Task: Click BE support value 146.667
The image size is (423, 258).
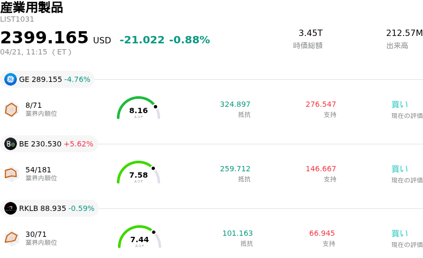Action: [x=321, y=169]
